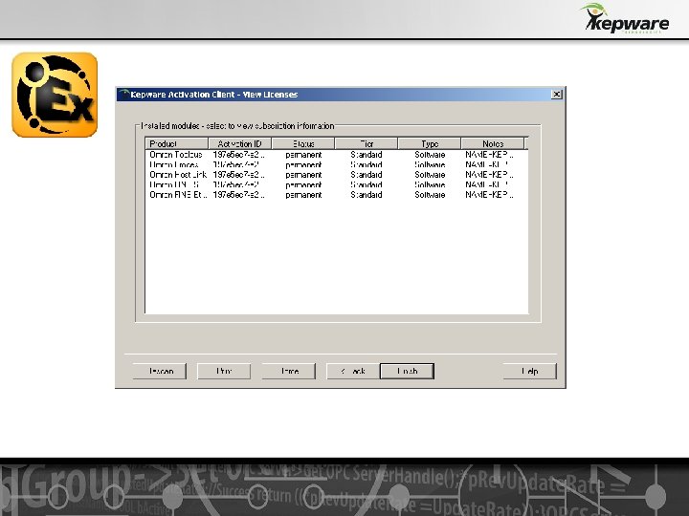This screenshot has width=689, height=516.
Task: Click the Print button
Action: tap(224, 371)
